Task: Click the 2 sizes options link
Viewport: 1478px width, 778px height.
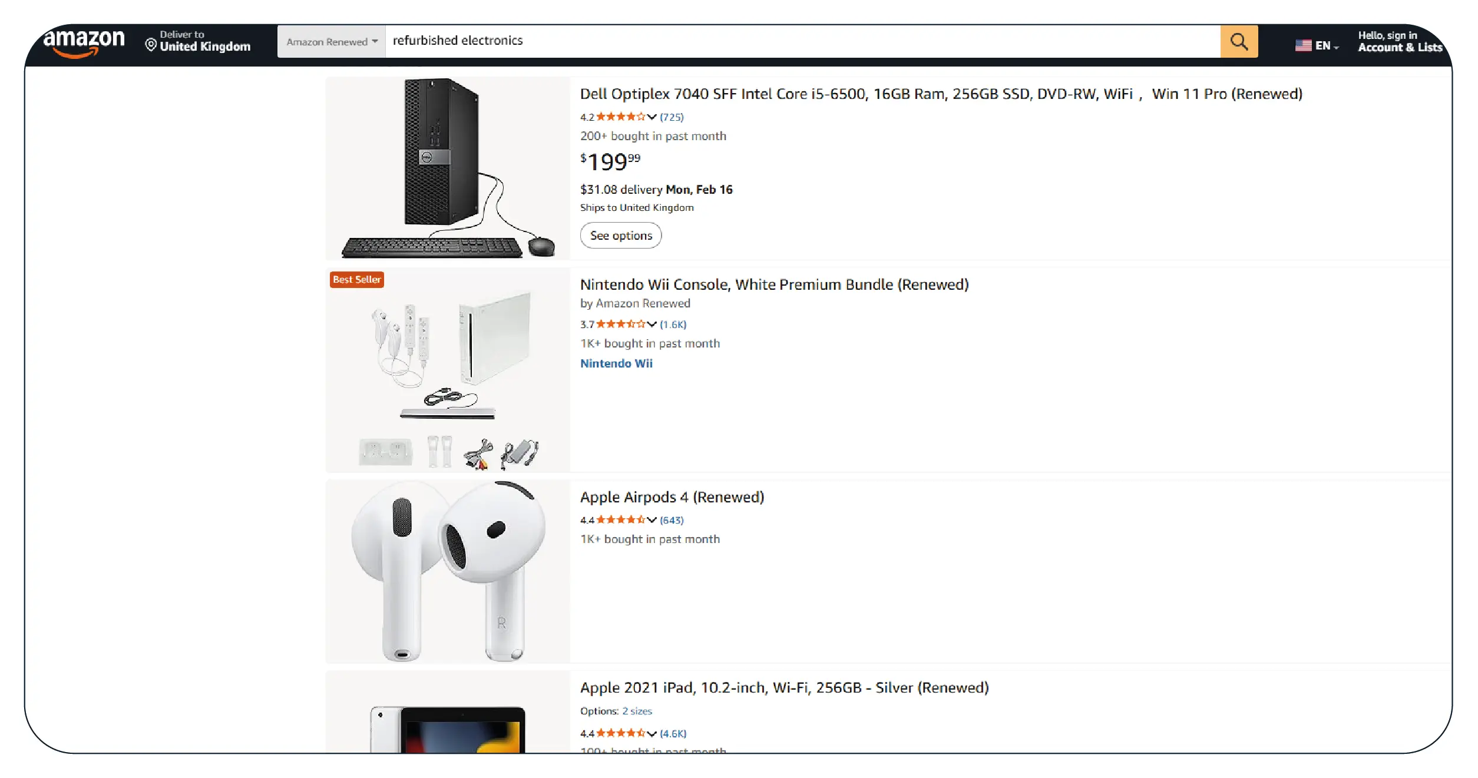Action: pyautogui.click(x=637, y=711)
